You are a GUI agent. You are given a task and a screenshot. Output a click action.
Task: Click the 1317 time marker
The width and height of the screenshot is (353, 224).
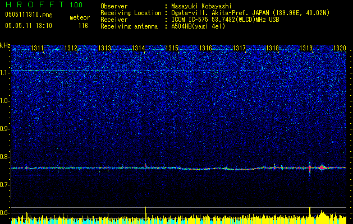tap(239, 48)
